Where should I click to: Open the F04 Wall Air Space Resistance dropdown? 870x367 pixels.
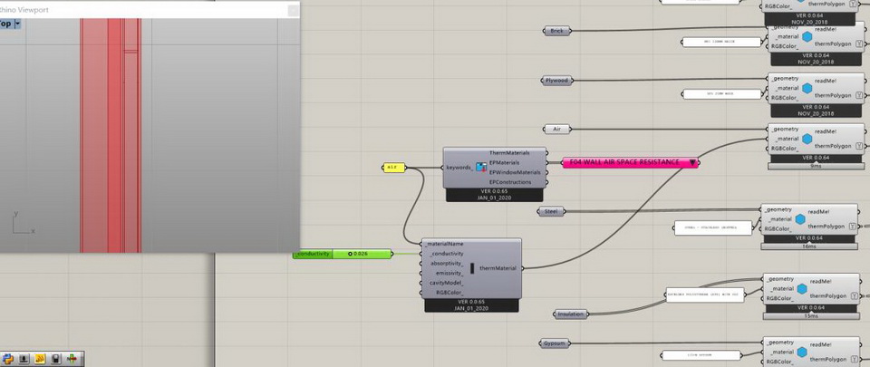coord(692,163)
